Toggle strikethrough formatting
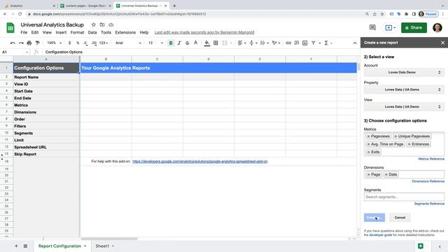The height and width of the screenshot is (252, 448). tap(188, 43)
